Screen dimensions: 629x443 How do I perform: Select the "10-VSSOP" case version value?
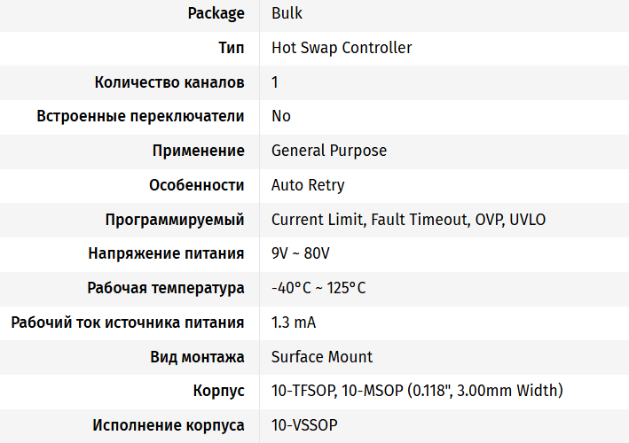click(304, 425)
